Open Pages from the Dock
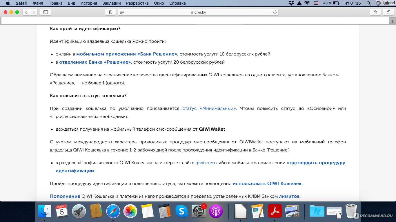396x222 pixels. tap(257, 211)
